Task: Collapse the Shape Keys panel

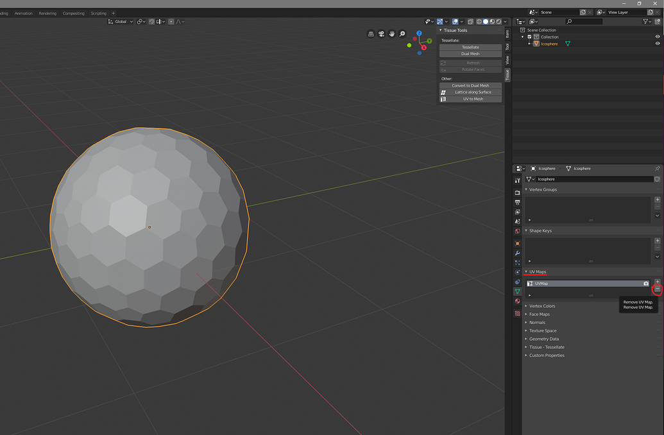Action: [x=526, y=231]
